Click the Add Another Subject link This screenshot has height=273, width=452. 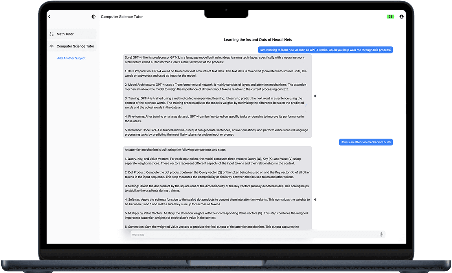tap(71, 58)
